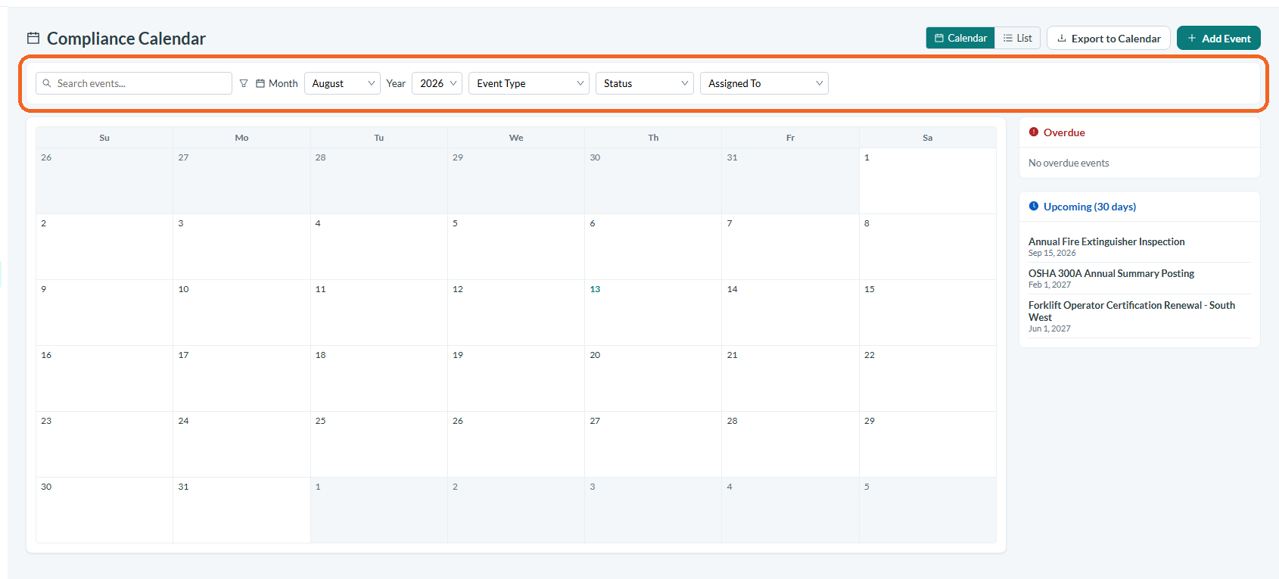This screenshot has width=1279, height=579.
Task: Open Forklift Operator Certification Renewal event
Action: (1131, 311)
